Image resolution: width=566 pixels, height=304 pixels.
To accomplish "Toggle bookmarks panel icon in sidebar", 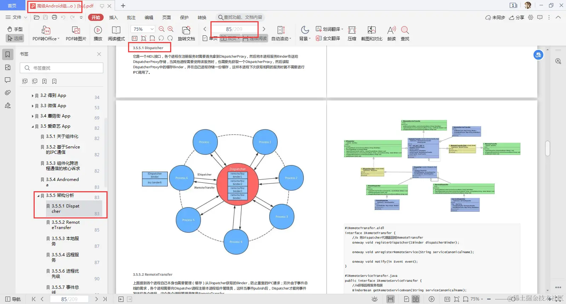I will pyautogui.click(x=8, y=54).
